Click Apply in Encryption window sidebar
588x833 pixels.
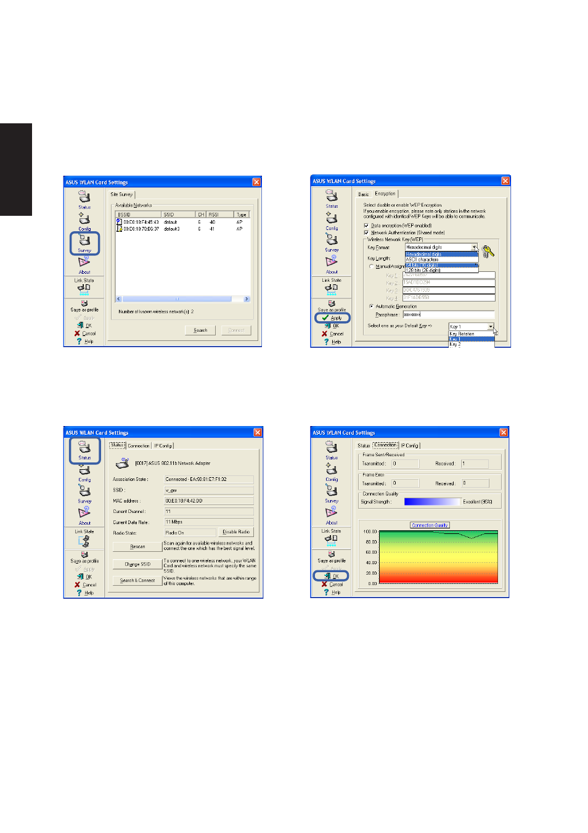tap(332, 318)
